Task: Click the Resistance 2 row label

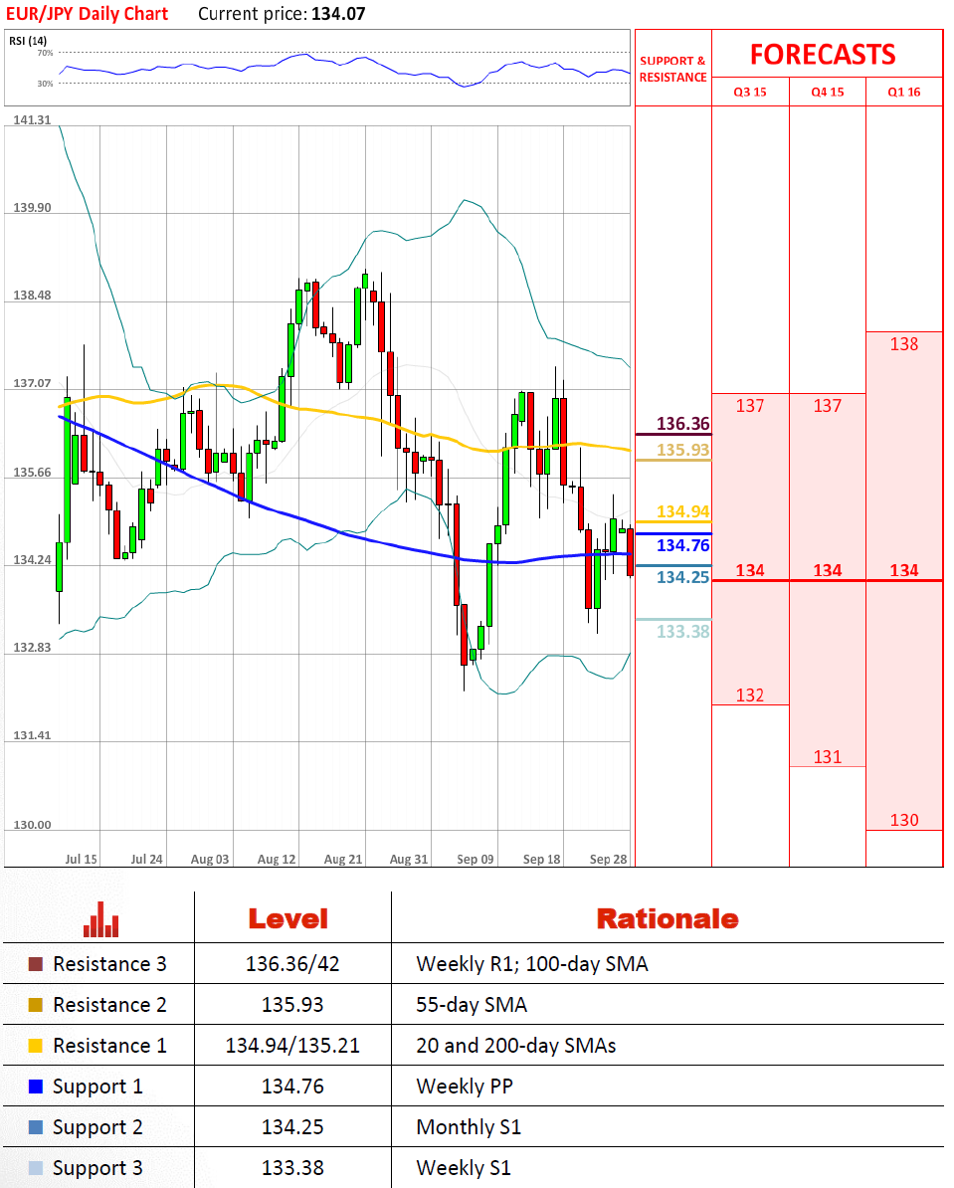Action: [x=109, y=1005]
